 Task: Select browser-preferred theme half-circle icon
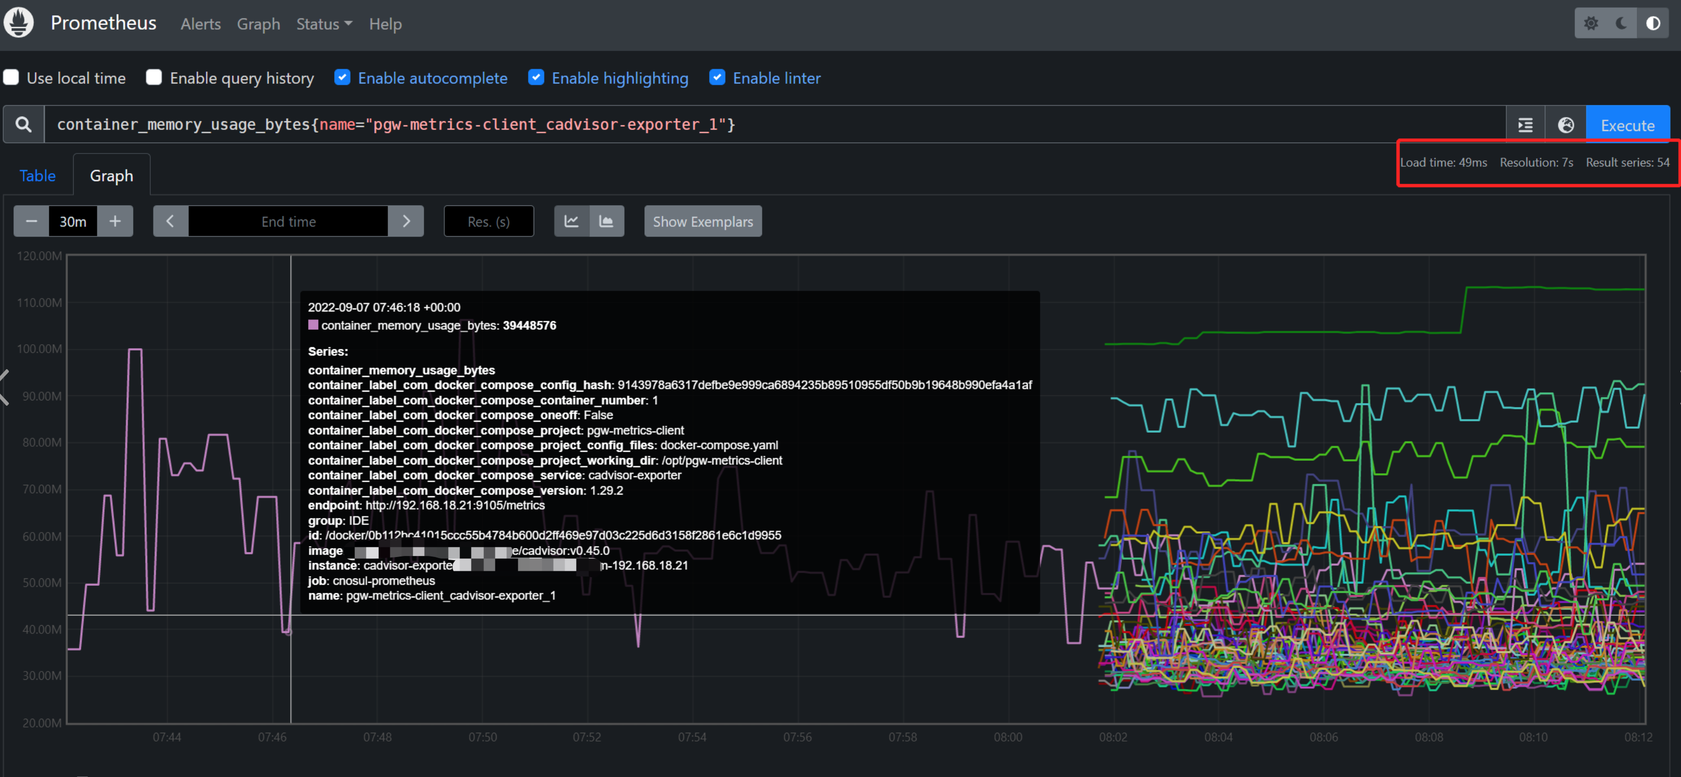pyautogui.click(x=1653, y=23)
